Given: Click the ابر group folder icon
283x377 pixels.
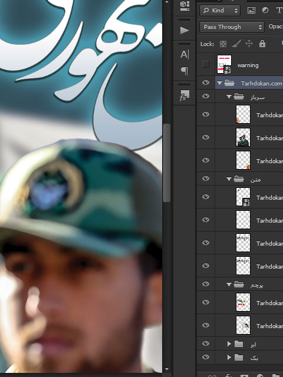Looking at the screenshot, I should tap(239, 344).
